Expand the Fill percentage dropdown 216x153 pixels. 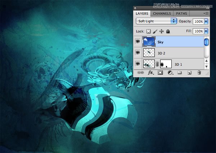pyautogui.click(x=206, y=31)
